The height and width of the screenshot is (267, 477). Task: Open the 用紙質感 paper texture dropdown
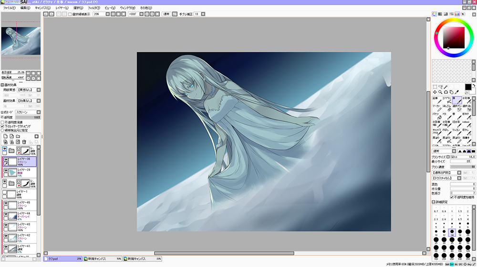(39, 90)
